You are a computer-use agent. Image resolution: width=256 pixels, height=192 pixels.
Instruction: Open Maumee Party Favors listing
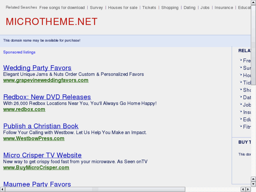37,184
